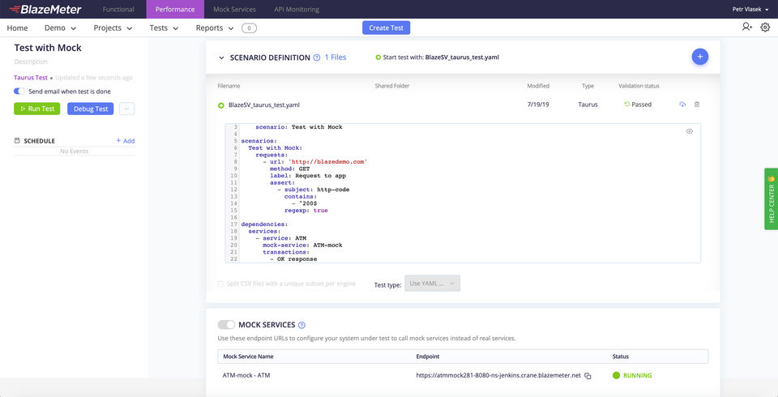Click the Validation status column header

(x=639, y=86)
